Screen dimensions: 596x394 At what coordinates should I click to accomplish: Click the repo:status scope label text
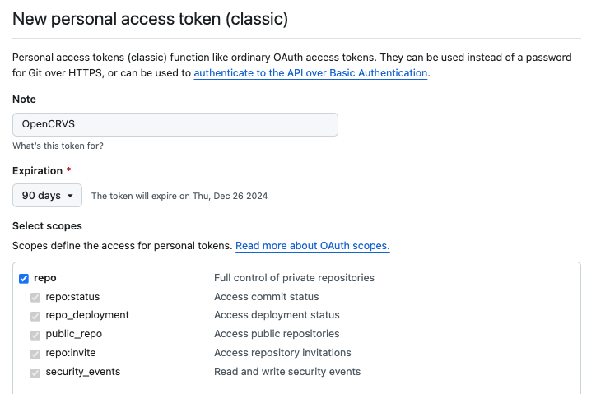click(72, 297)
